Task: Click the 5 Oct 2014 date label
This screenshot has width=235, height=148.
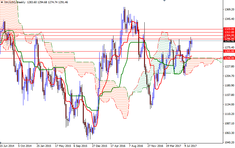Action: click(x=25, y=146)
